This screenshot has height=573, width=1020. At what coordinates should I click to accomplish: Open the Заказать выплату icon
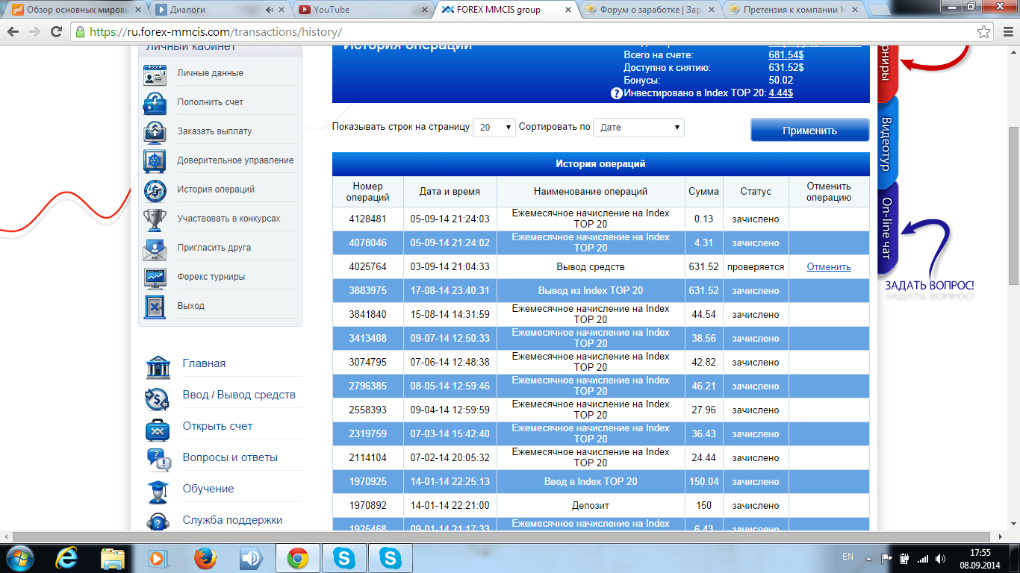pyautogui.click(x=155, y=132)
